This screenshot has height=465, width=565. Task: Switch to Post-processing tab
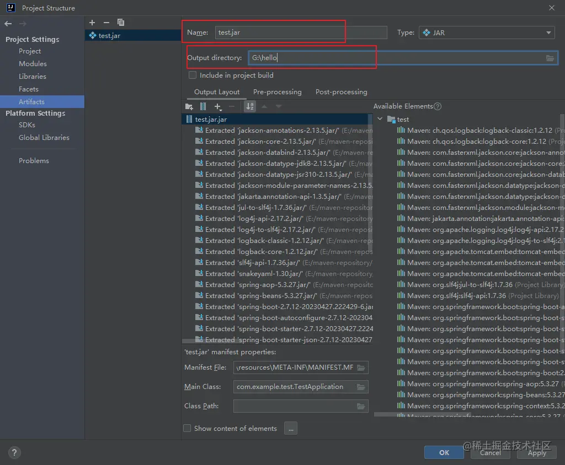[x=341, y=92]
